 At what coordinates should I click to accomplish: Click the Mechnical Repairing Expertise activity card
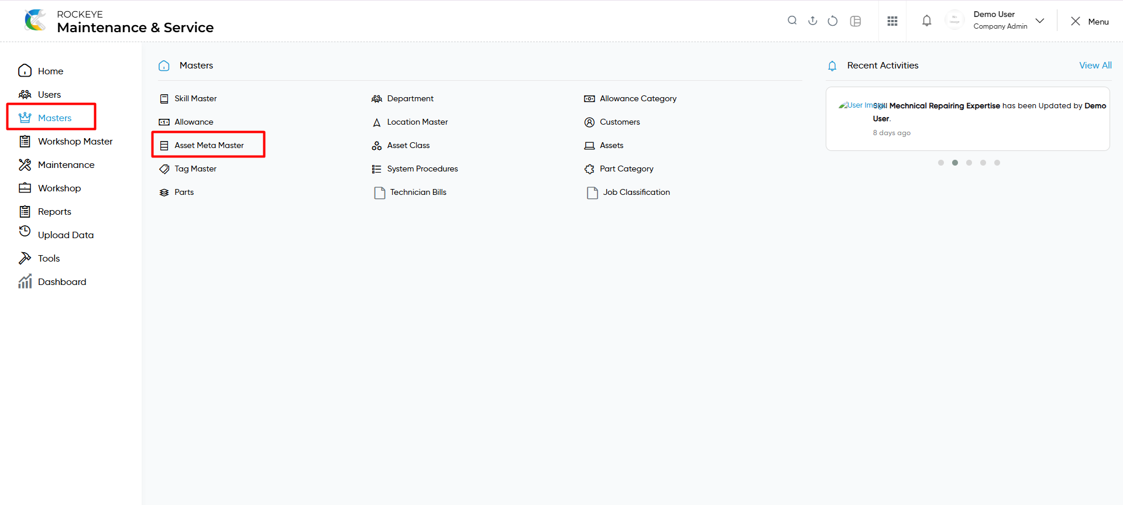click(968, 119)
